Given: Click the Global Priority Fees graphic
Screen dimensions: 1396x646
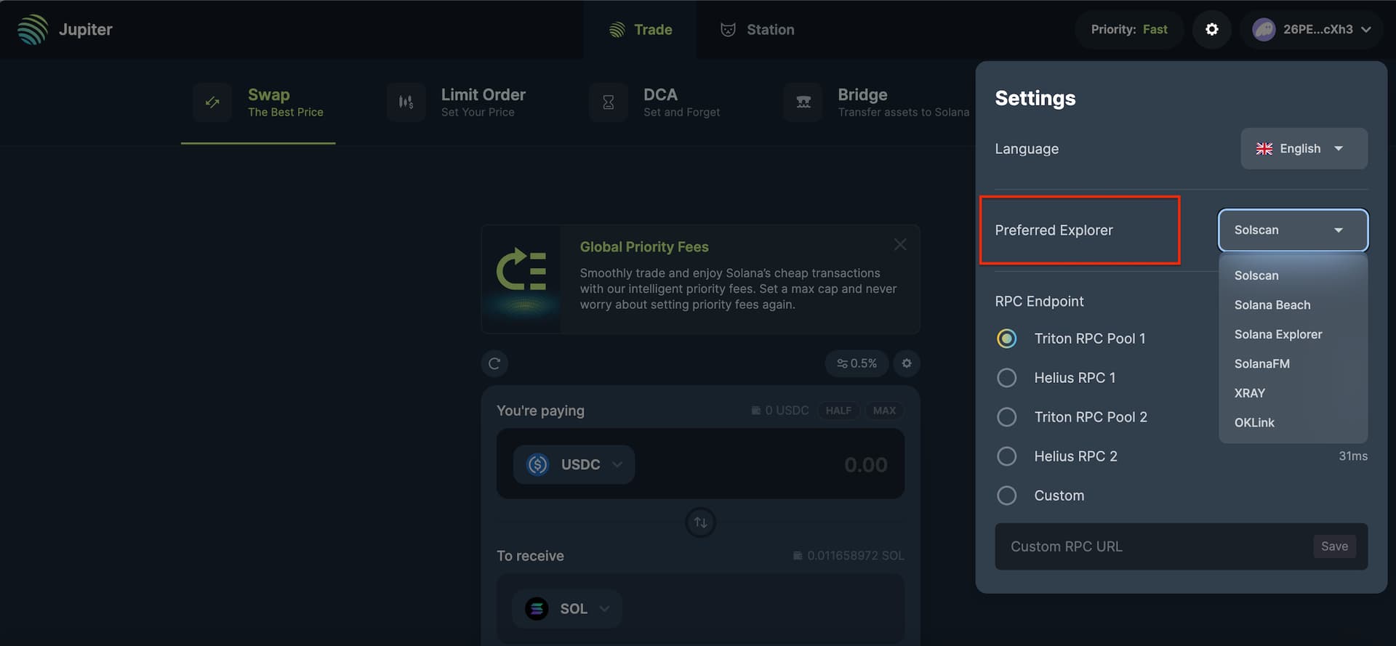Looking at the screenshot, I should (521, 279).
